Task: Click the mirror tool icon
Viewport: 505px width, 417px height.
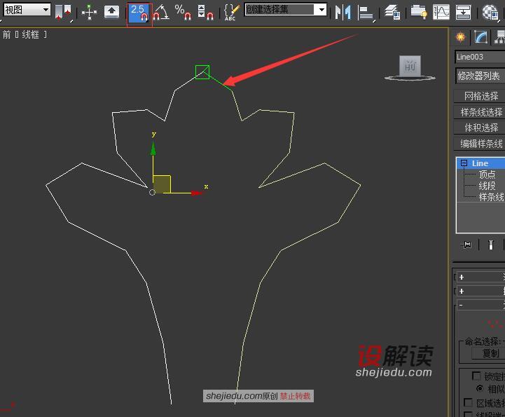Action: [343, 12]
